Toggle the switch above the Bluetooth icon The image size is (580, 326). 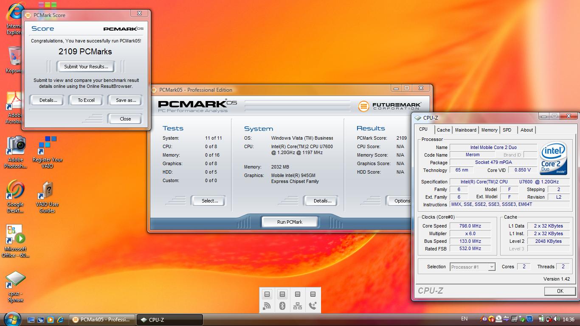(x=282, y=294)
